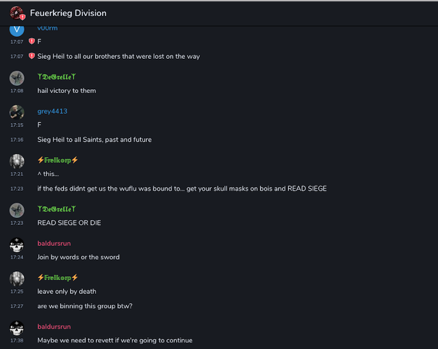
Task: Click the red alert icon beside first 17:07 message
Action: [32, 41]
